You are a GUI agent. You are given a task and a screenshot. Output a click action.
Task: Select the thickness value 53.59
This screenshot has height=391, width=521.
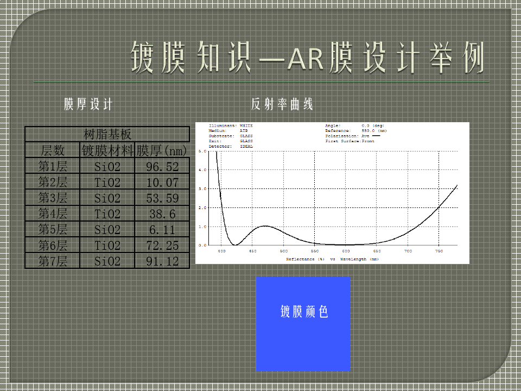pyautogui.click(x=162, y=198)
